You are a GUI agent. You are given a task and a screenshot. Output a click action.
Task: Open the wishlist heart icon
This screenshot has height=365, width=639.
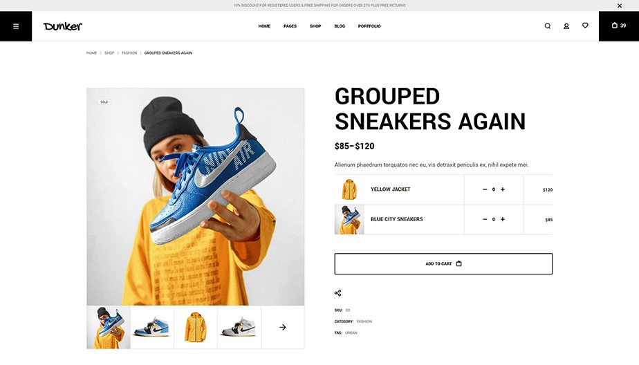[x=585, y=26]
